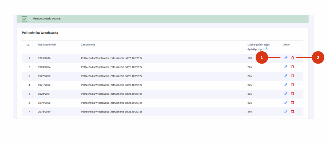
Task: Select the '2023/2024' academic year cell
Action: [x=44, y=67]
